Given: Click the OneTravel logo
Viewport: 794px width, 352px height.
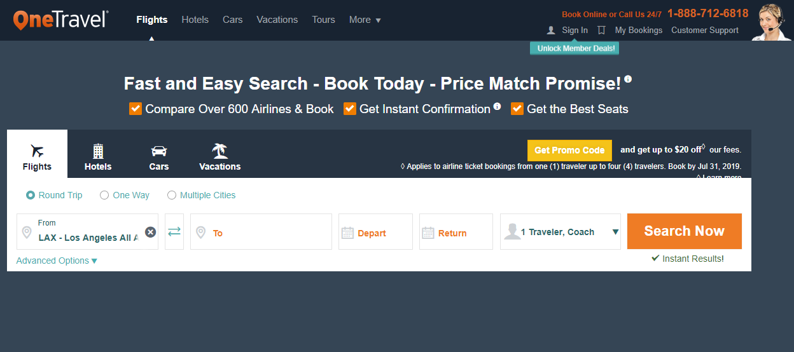Looking at the screenshot, I should click(x=60, y=20).
